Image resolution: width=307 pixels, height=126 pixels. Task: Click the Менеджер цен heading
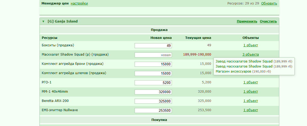55,3
